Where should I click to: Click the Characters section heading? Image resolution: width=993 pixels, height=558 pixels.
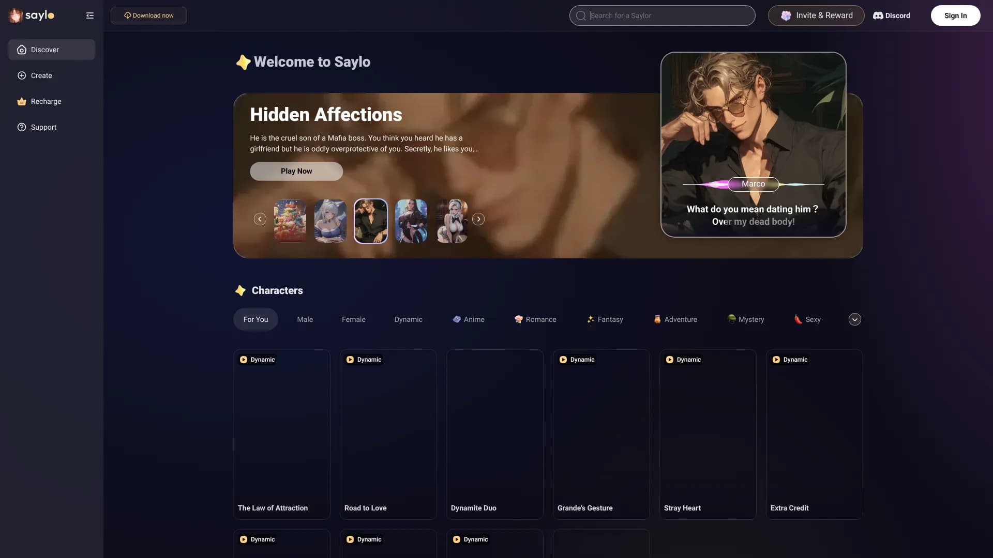pos(277,290)
